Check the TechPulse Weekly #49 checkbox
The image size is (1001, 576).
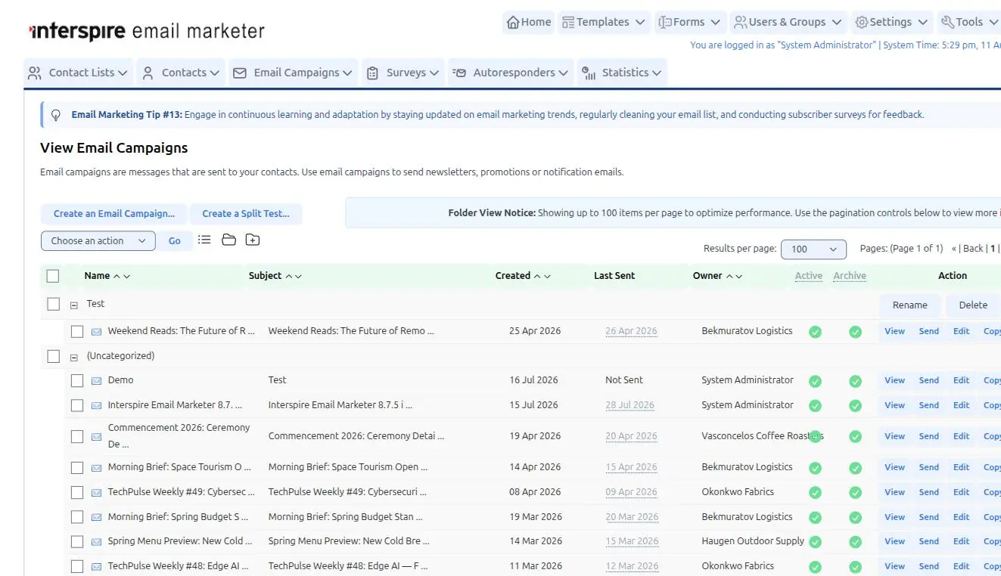point(77,492)
